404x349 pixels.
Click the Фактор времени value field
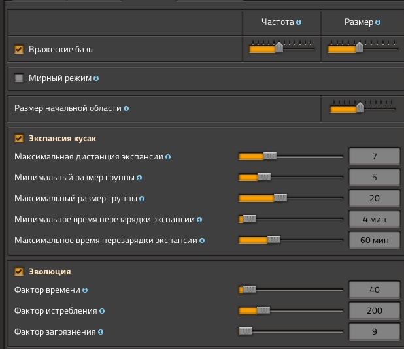(x=374, y=290)
